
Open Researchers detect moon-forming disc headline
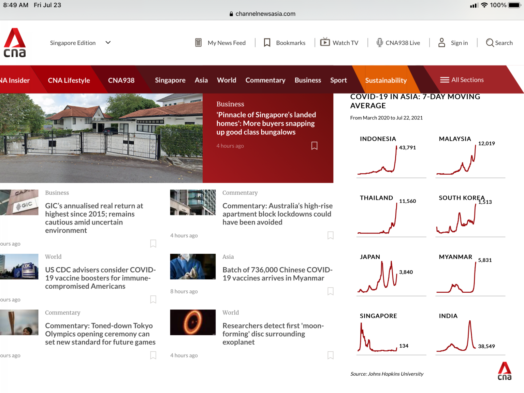[x=273, y=334]
